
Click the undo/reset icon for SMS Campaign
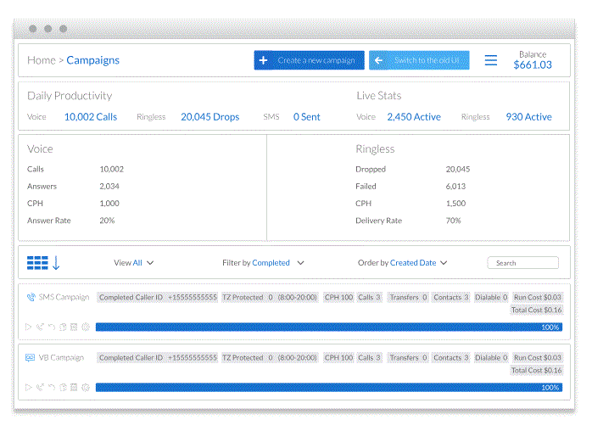pos(52,327)
